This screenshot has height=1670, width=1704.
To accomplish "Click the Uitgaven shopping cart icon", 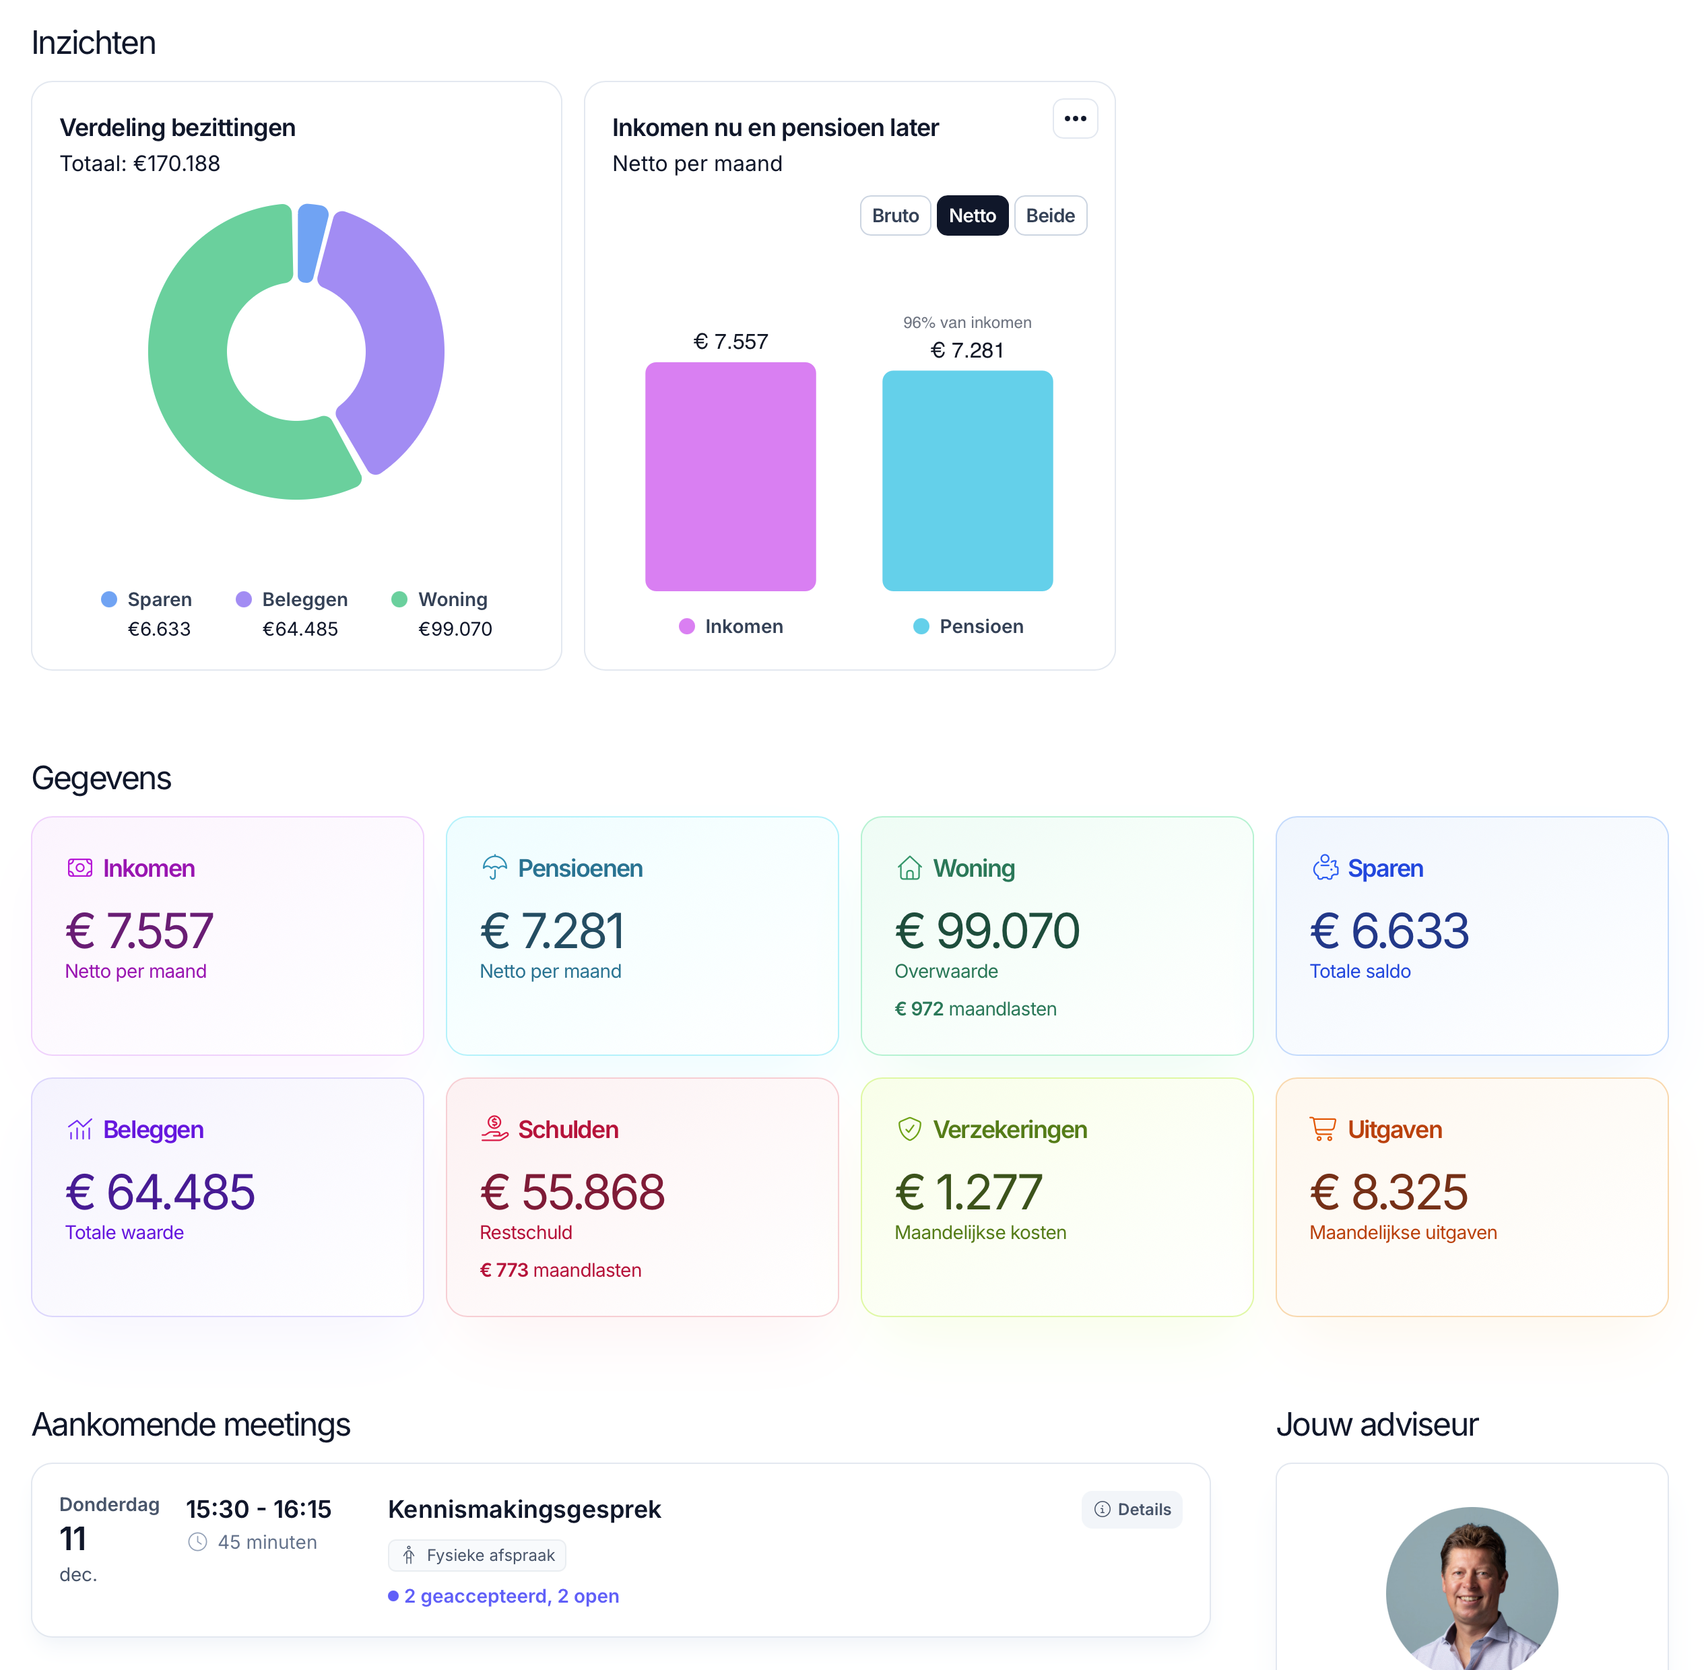I will pos(1322,1129).
